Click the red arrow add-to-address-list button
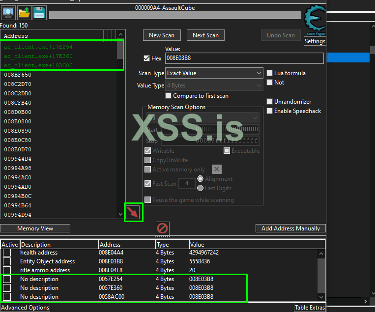 pyautogui.click(x=134, y=212)
